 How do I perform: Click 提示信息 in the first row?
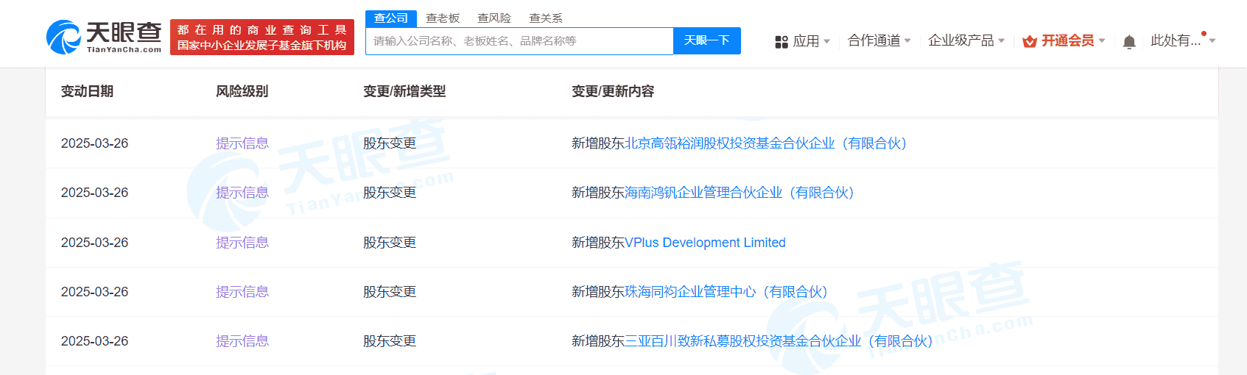242,143
